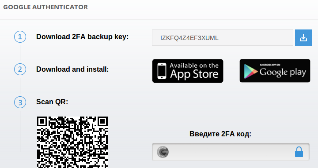Click the Google Authenticator logo in code field

pyautogui.click(x=163, y=152)
